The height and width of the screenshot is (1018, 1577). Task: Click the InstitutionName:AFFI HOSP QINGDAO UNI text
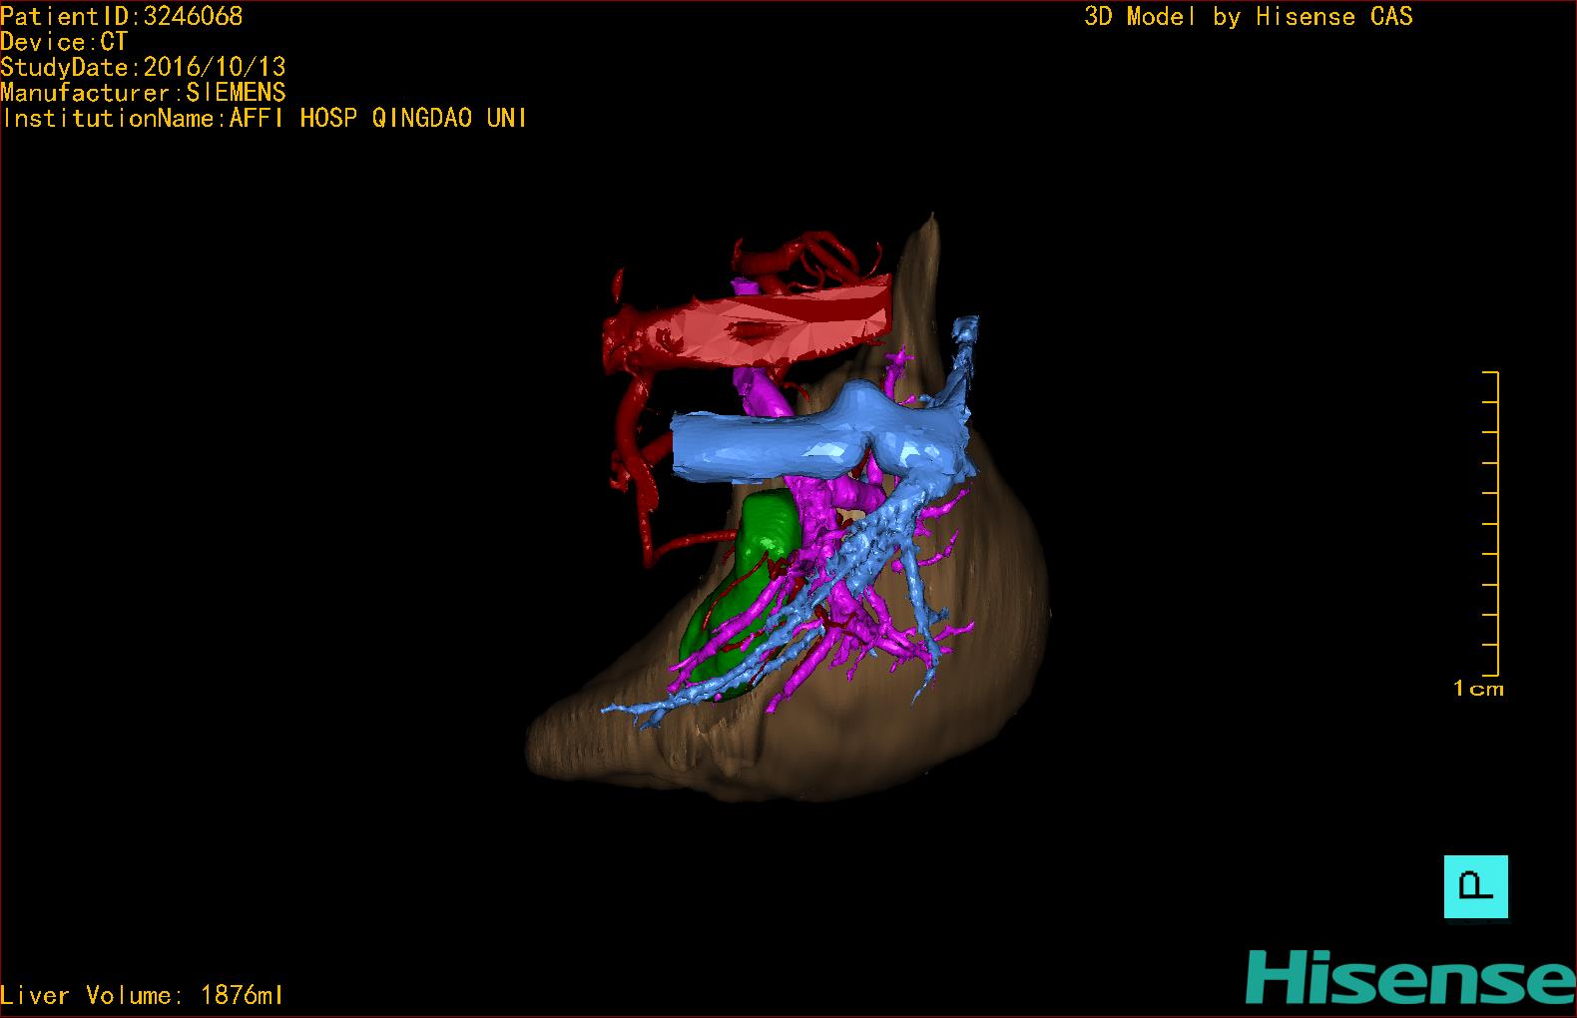(x=264, y=118)
